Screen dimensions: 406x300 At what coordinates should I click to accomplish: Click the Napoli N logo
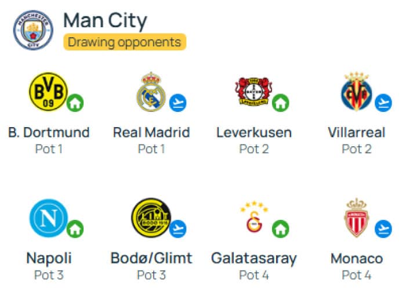click(48, 218)
